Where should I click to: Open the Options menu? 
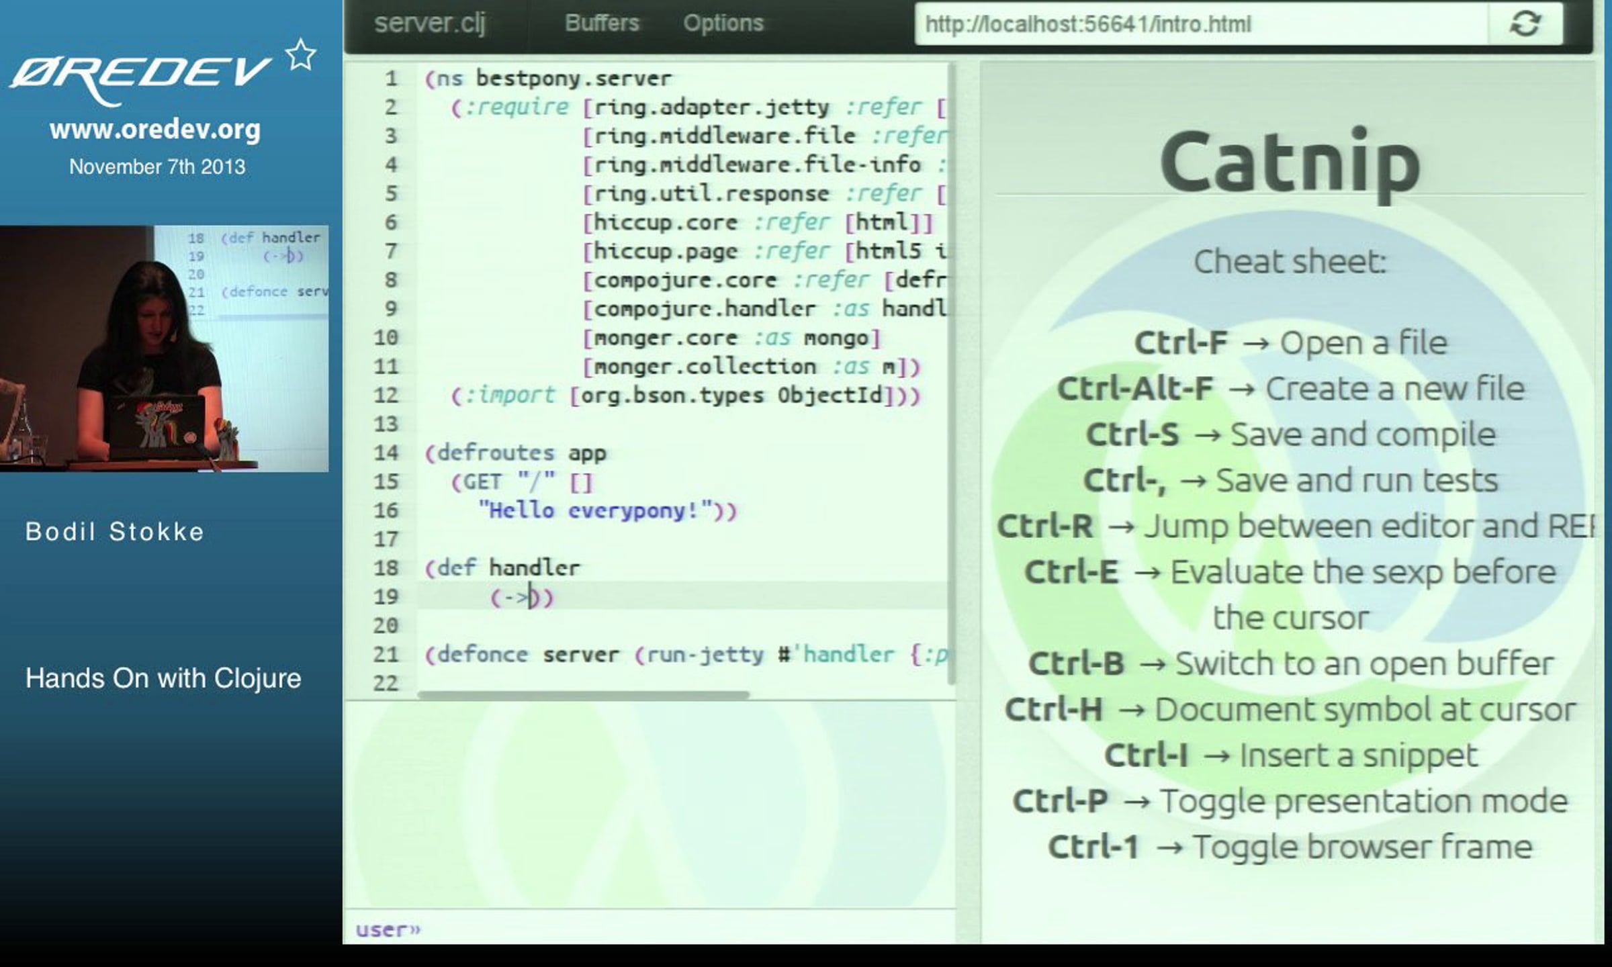point(723,23)
